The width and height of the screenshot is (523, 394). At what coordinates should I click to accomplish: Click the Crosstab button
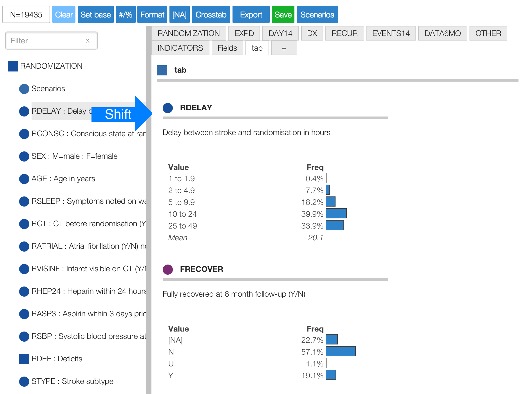(x=211, y=15)
